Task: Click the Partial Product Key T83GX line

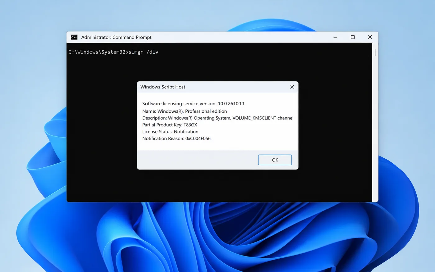Action: 170,125
